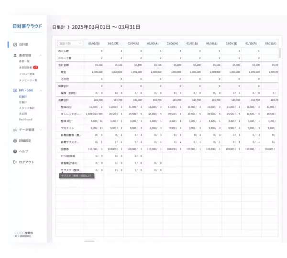The width and height of the screenshot is (287, 258).
Task: Click the red badge beside 未登録患者
Action: tap(35, 67)
